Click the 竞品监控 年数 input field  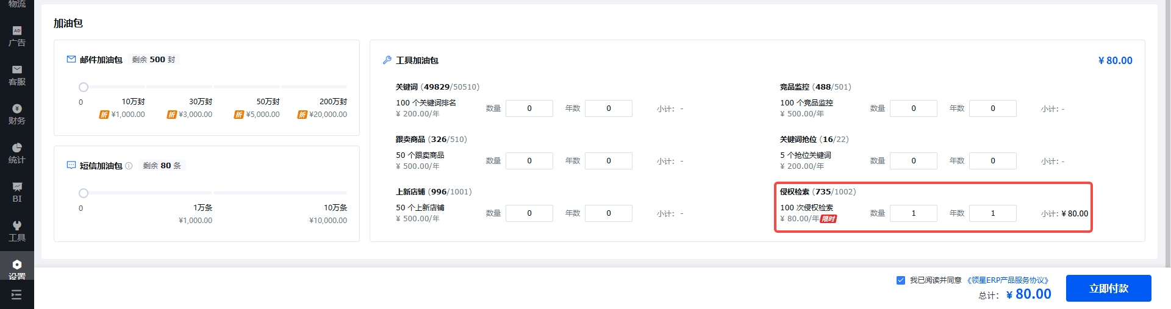(992, 108)
